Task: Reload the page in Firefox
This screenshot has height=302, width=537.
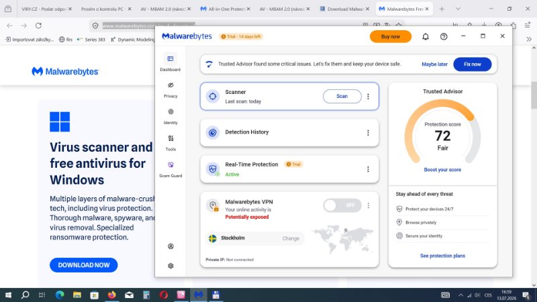Action: click(x=38, y=26)
